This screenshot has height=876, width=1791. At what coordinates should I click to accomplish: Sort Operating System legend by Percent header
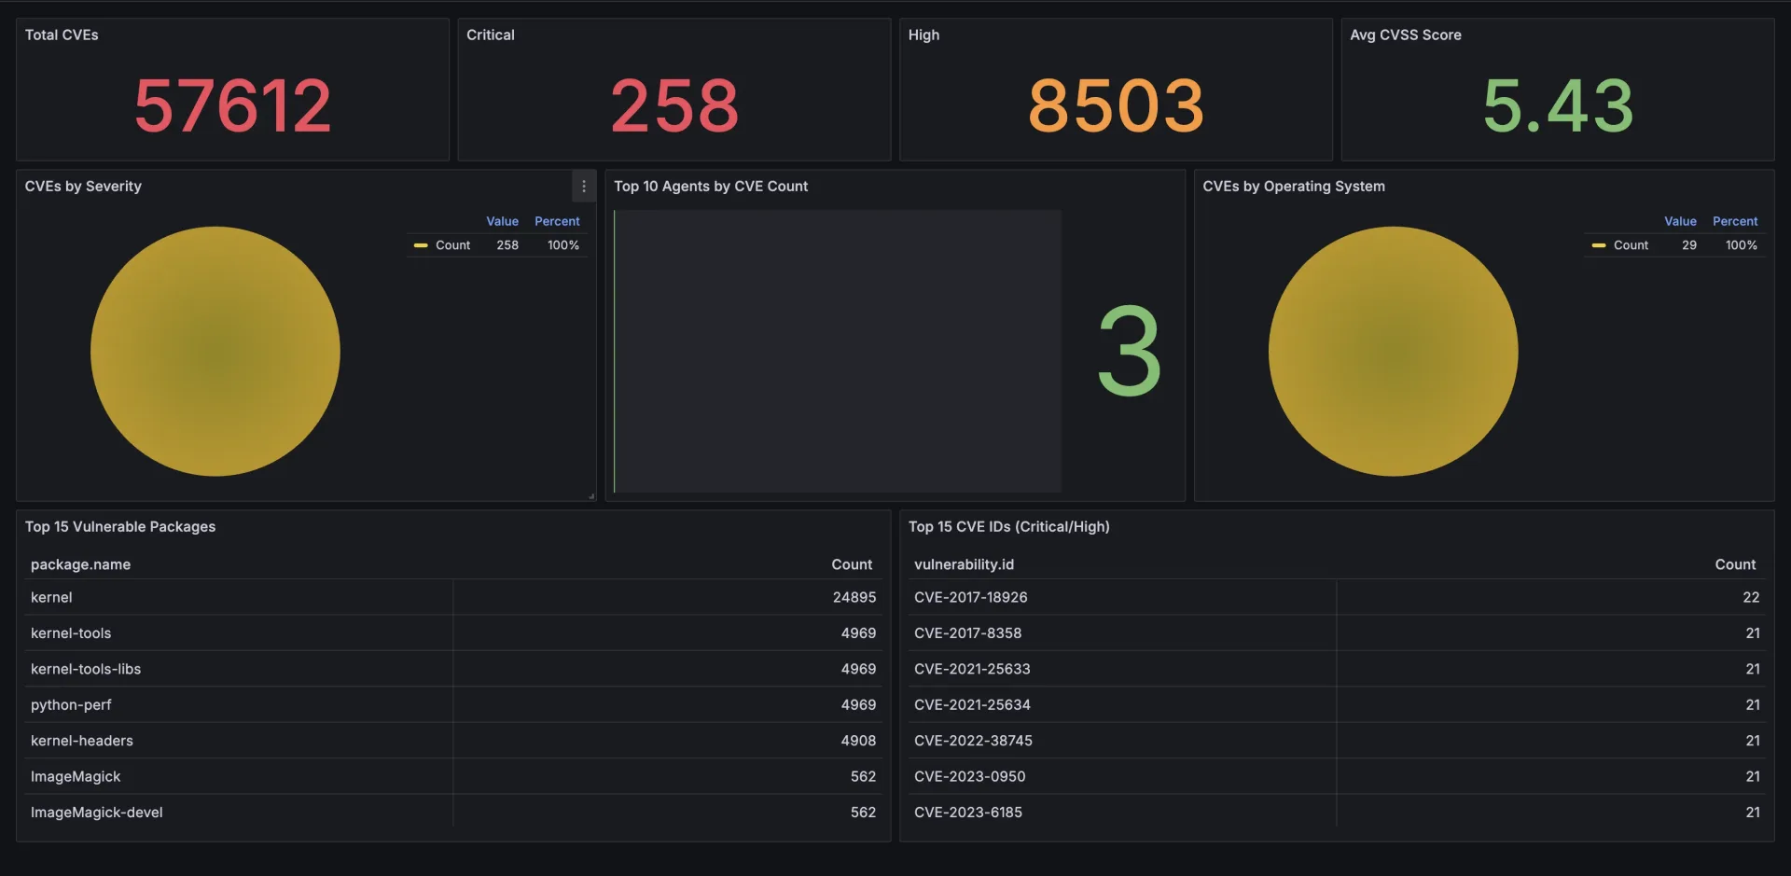[x=1735, y=221]
